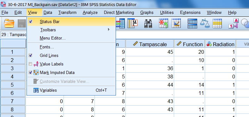Click the Variables icon in the View menu

click(36, 90)
